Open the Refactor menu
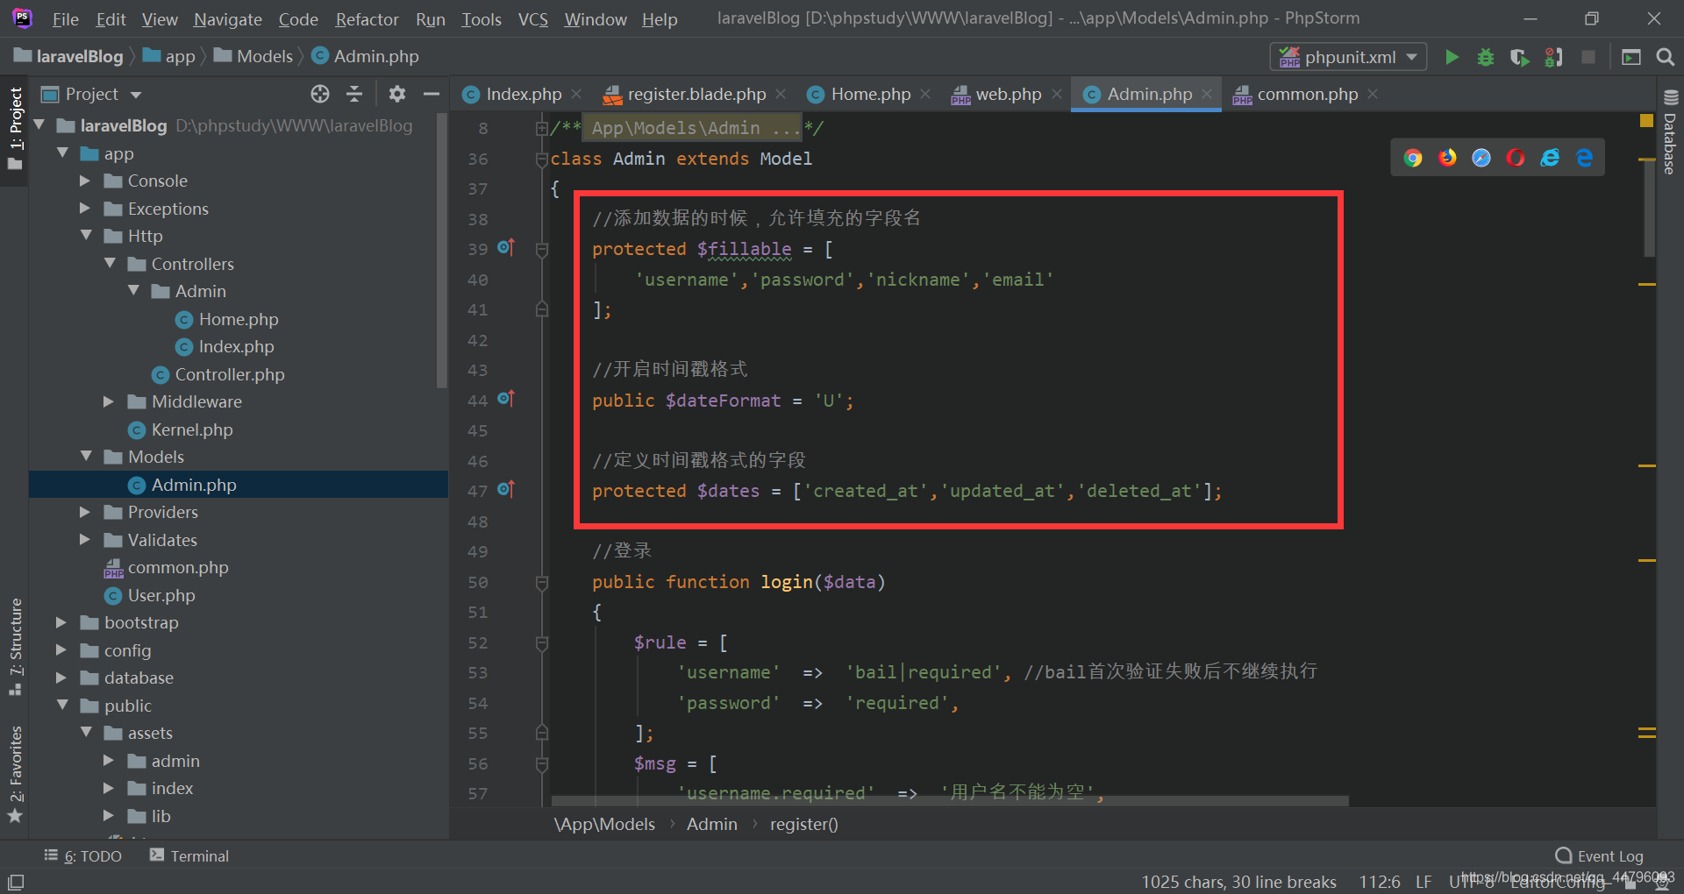1684x894 pixels. (x=367, y=19)
